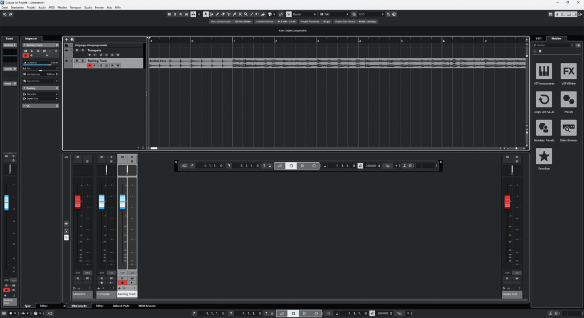Open the Datei-Browser tile

pos(569,128)
